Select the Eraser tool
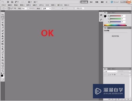Screen dimensions: 132x101 (3, 41)
